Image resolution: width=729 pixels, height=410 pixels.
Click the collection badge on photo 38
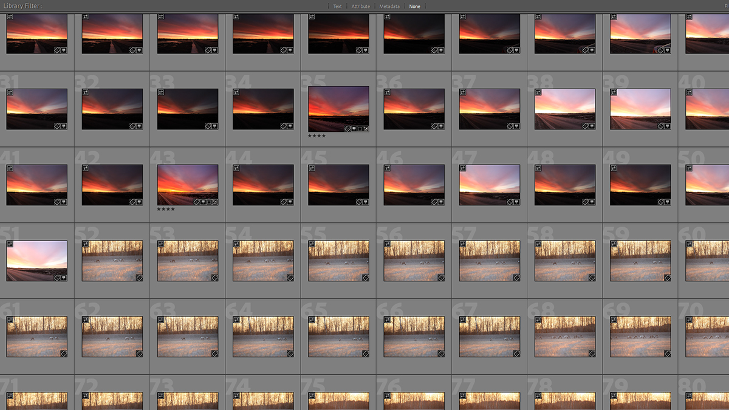pyautogui.click(x=592, y=126)
